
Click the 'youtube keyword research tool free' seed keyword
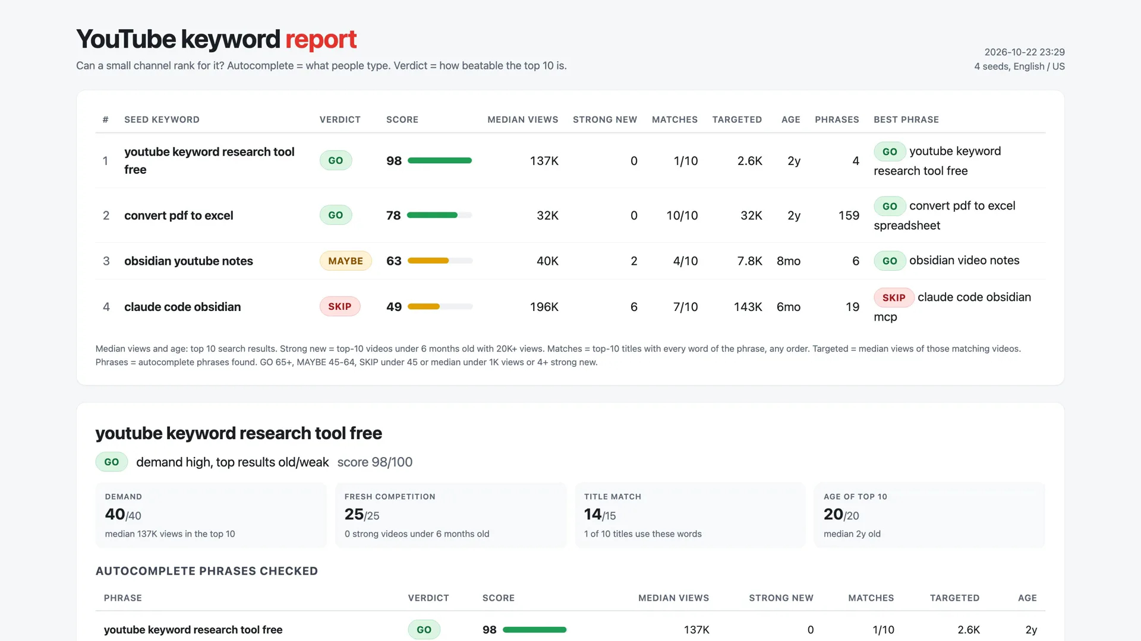(x=209, y=160)
